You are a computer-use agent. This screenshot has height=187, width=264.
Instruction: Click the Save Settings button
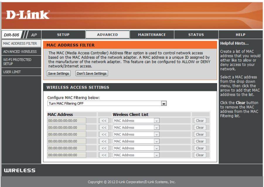coord(59,73)
